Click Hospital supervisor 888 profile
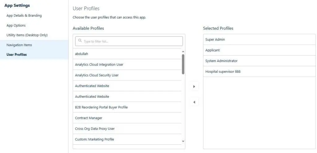Viewport: 317px width, 153px height. coord(223,72)
